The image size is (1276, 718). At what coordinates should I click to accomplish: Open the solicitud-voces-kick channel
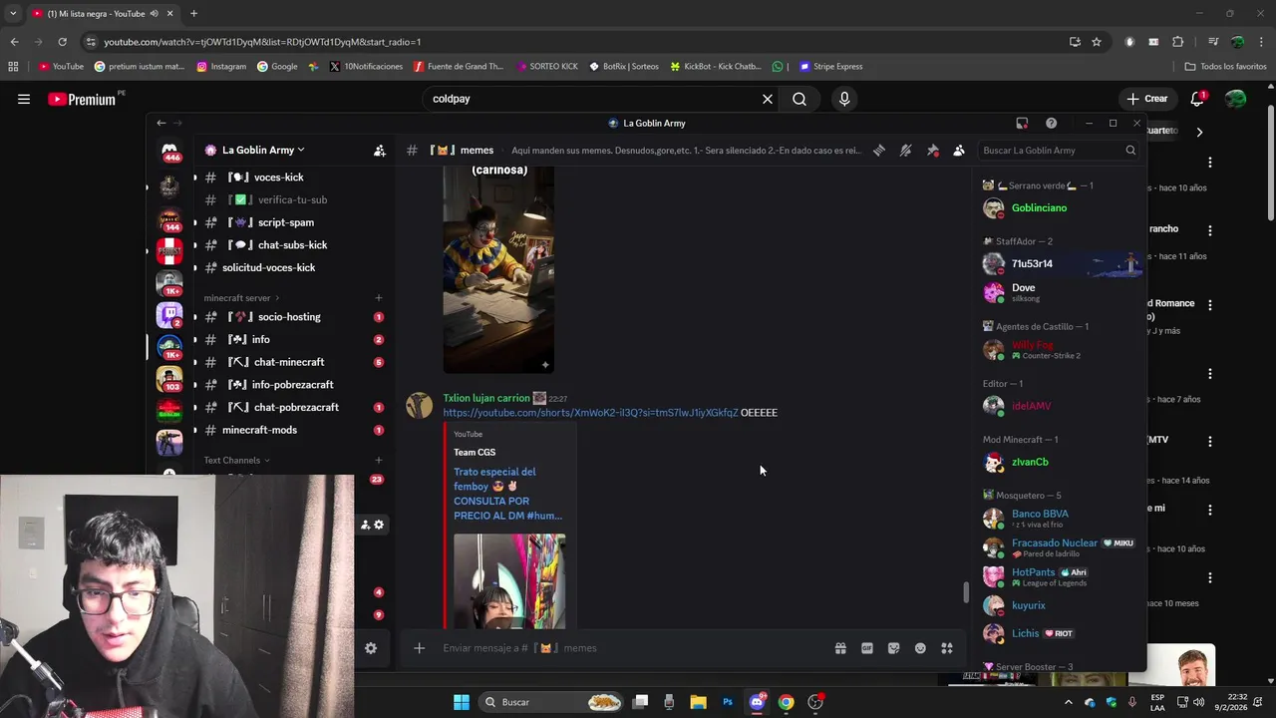(x=269, y=267)
